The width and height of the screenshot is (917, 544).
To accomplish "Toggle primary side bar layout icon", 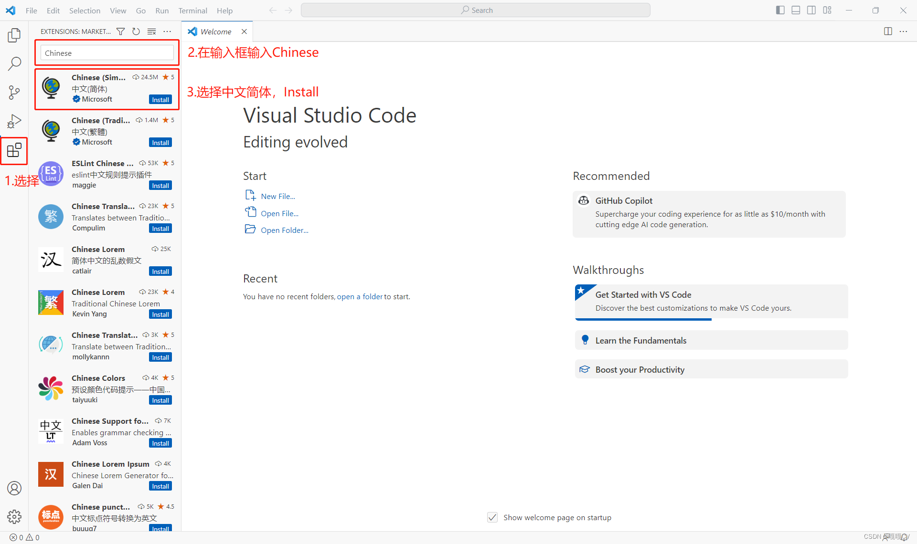I will point(780,10).
